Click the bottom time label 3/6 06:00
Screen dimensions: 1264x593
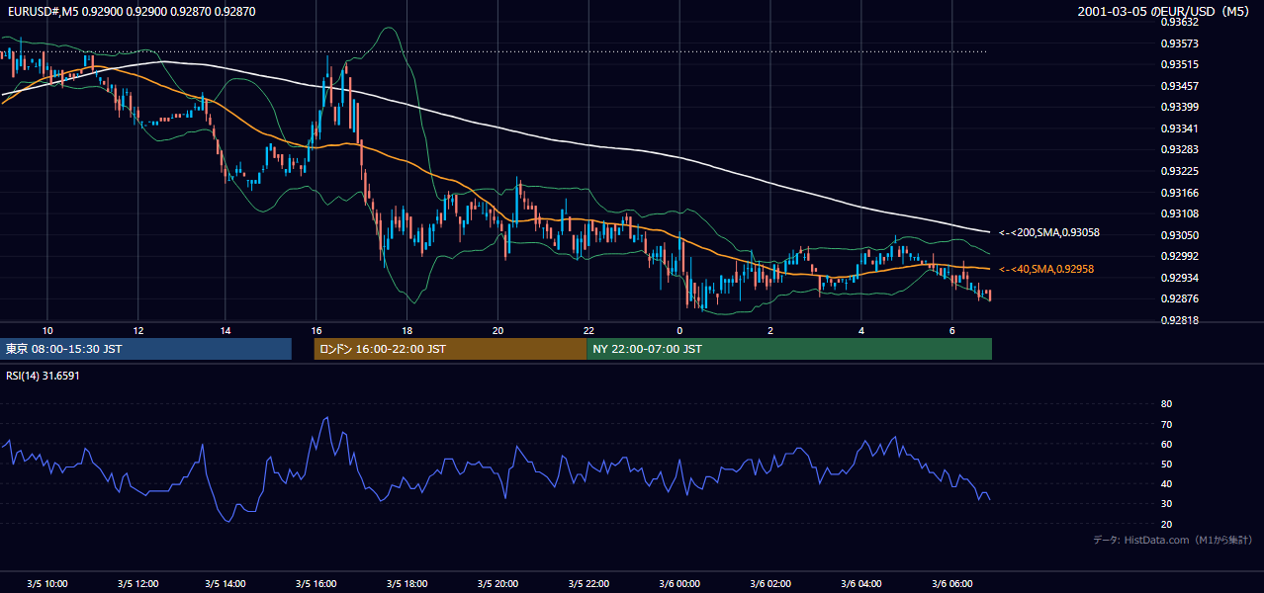951,583
